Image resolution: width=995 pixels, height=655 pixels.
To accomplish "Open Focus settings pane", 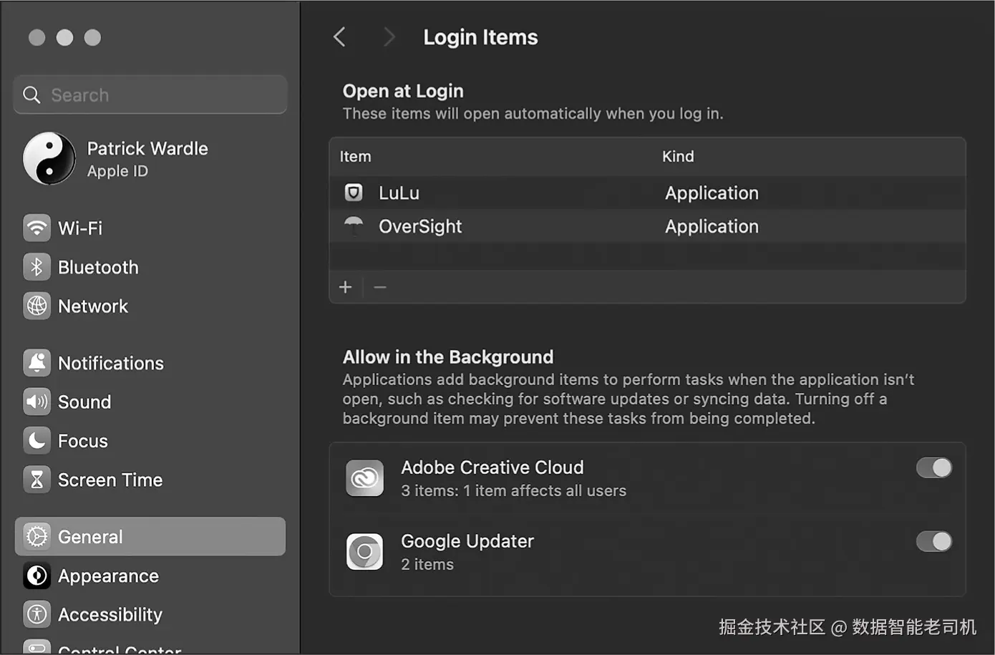I will (150, 441).
